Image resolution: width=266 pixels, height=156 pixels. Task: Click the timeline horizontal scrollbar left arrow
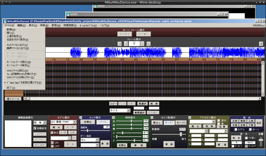[x=25, y=99]
